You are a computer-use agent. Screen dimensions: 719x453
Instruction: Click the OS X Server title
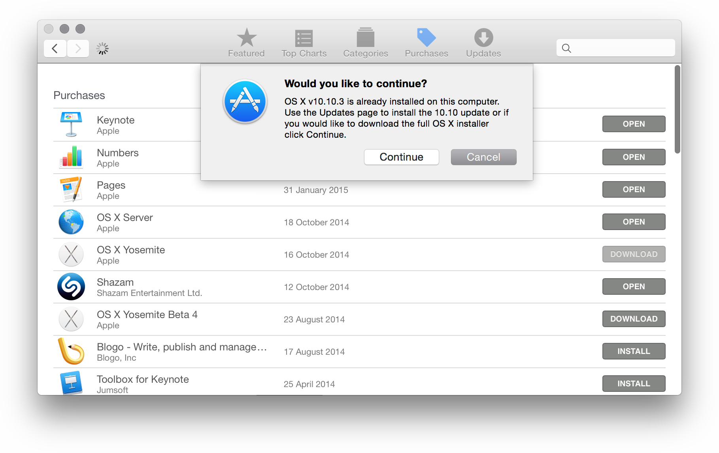pos(125,217)
